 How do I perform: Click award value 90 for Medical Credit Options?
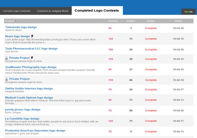[110, 100]
